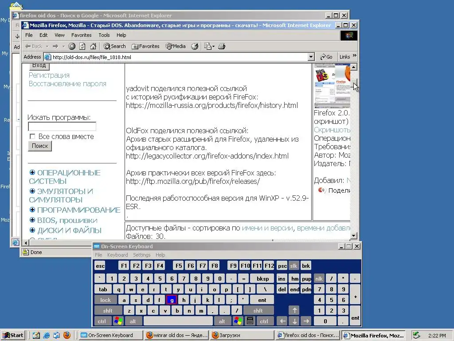Expand the Links toolbar chevron
454x341 pixels.
(355, 56)
